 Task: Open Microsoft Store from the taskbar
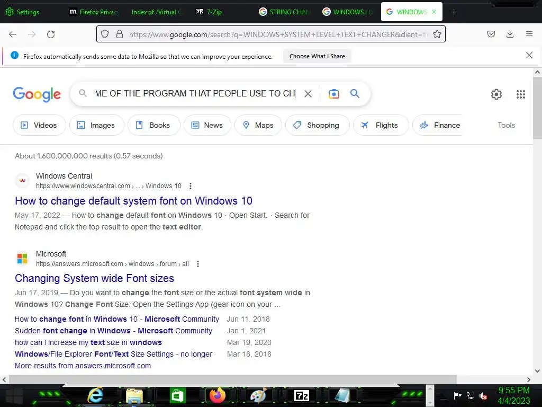point(178,395)
